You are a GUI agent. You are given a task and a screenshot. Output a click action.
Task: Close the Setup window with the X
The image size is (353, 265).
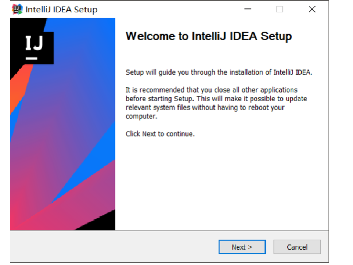coord(312,10)
